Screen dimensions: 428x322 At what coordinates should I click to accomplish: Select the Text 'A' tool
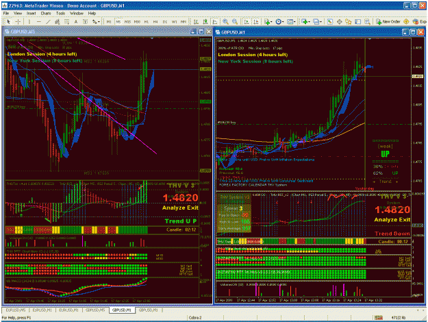(76, 21)
